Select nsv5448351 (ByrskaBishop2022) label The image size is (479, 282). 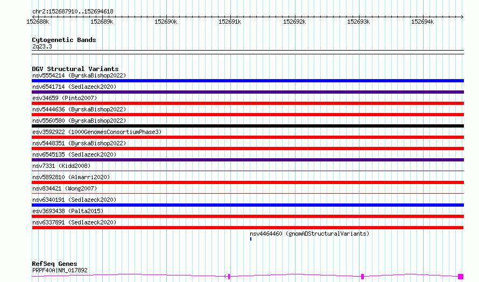[x=79, y=143]
